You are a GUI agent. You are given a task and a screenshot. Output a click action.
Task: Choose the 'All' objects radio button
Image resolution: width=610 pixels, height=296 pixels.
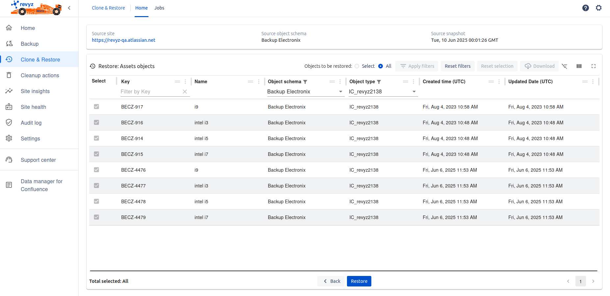tap(381, 66)
